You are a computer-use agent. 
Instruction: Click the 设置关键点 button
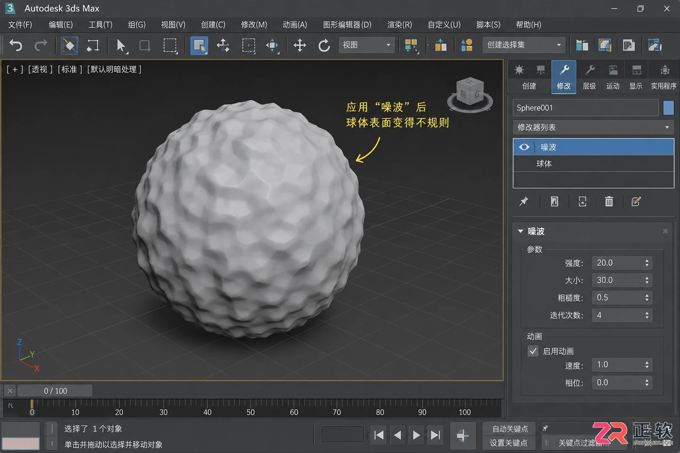[509, 443]
